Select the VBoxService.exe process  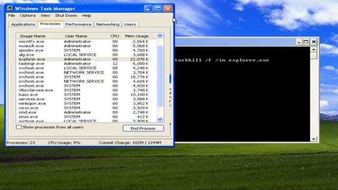coord(84,90)
